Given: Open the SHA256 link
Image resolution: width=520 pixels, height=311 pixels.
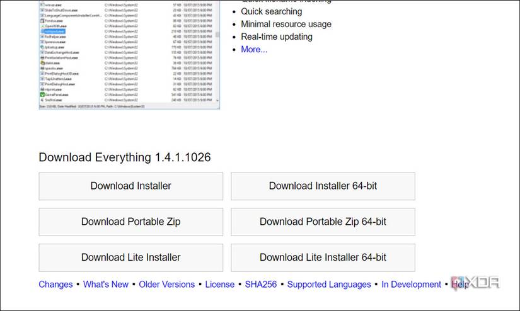Looking at the screenshot, I should (x=261, y=285).
